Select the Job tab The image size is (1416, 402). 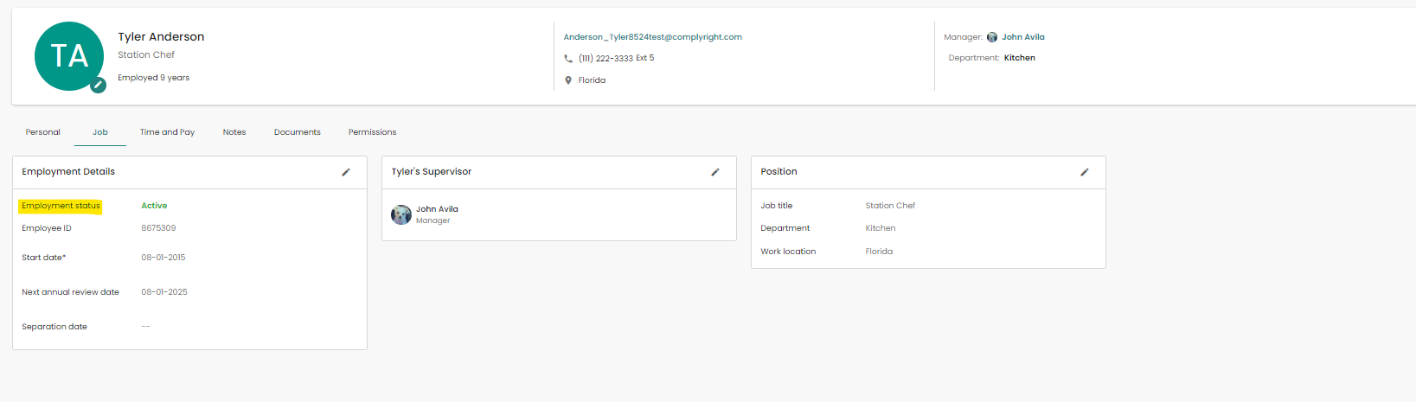pos(100,132)
